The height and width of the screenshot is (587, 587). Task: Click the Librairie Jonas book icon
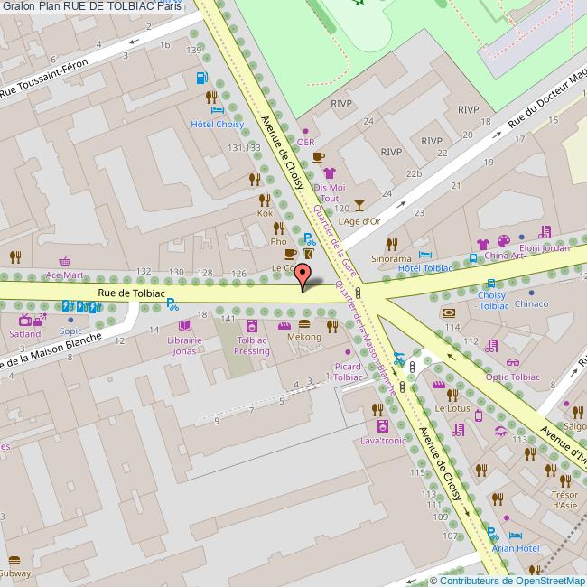185,324
